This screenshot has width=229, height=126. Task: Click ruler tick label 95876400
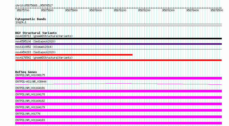(x=192, y=10)
